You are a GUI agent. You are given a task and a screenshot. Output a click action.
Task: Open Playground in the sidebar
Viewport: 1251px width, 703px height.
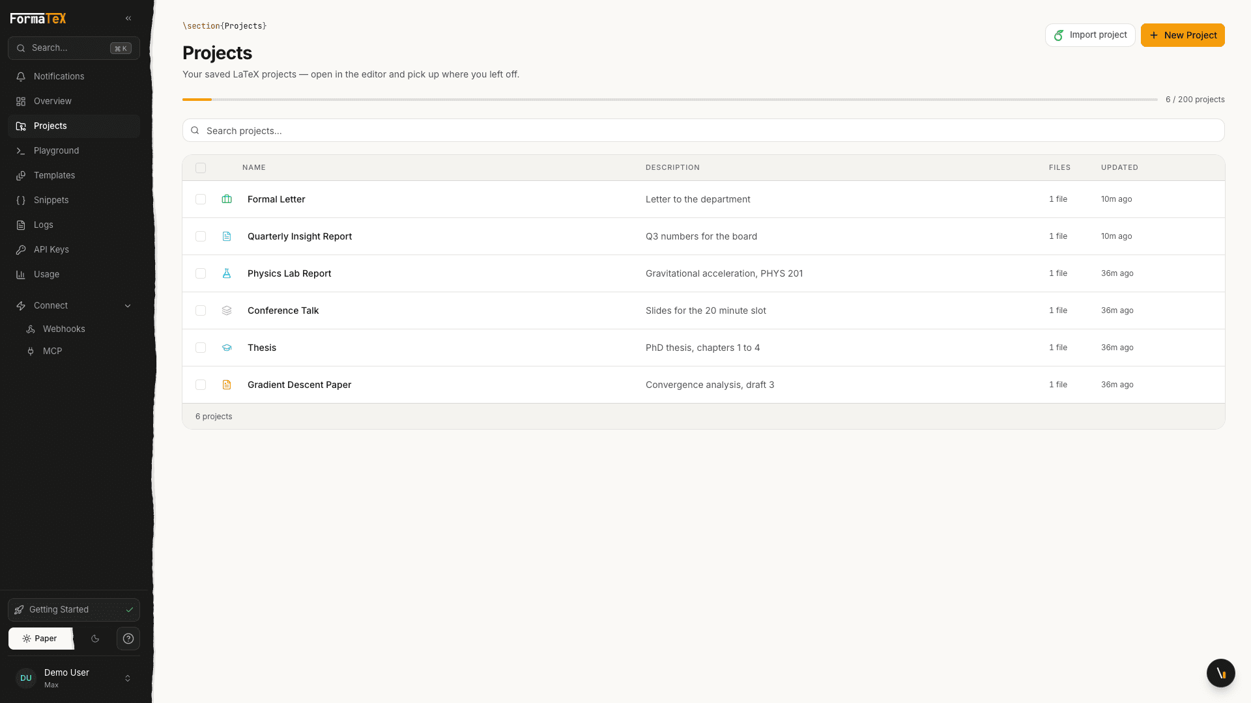(74, 150)
